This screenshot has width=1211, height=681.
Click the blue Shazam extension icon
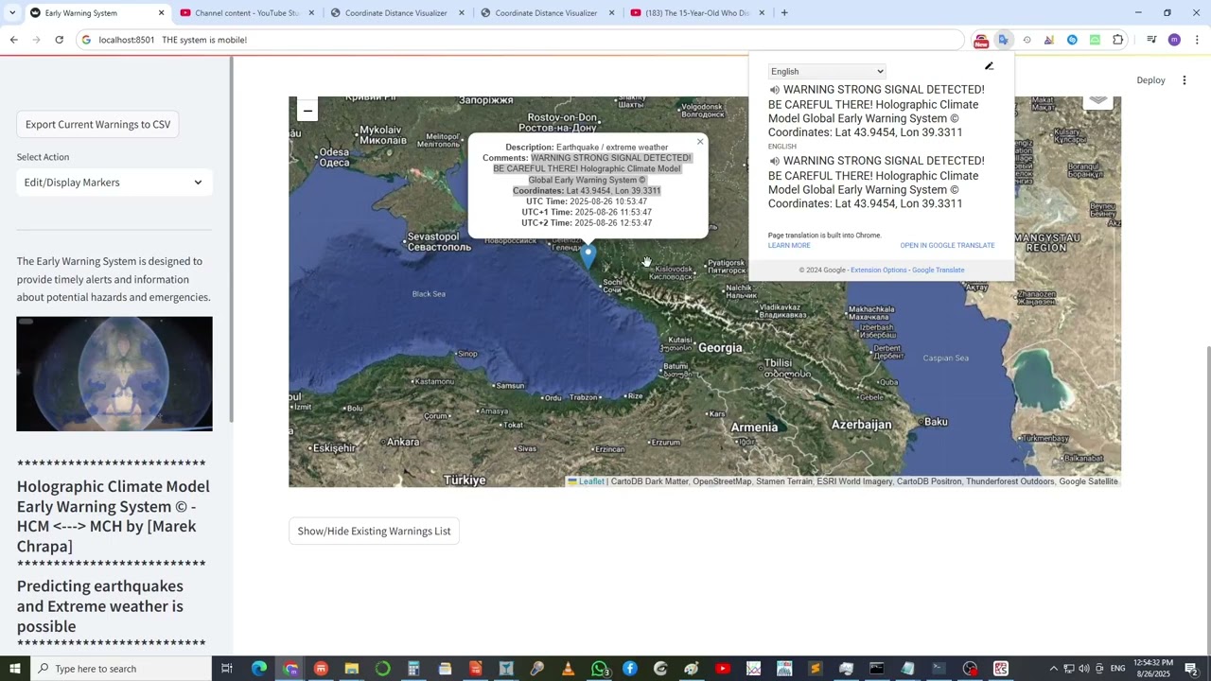coord(1072,40)
